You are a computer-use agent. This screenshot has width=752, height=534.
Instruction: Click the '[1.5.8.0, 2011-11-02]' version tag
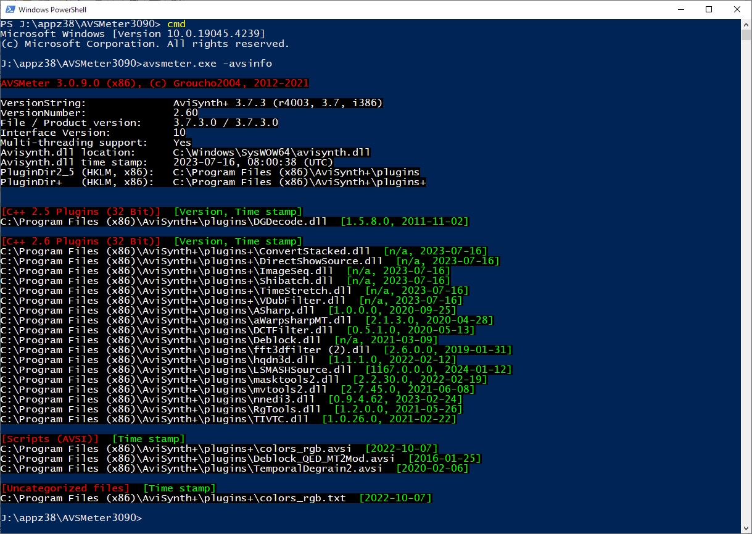(x=405, y=222)
